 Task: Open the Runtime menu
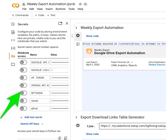(x=60, y=9)
